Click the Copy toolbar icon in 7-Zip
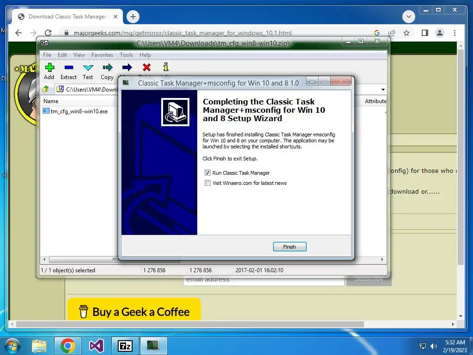The height and width of the screenshot is (355, 473). 107,67
